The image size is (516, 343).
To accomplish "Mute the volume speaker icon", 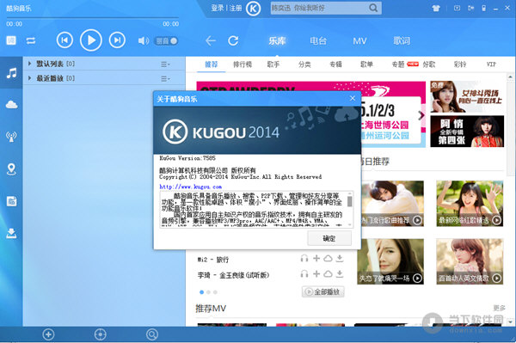I will point(143,40).
